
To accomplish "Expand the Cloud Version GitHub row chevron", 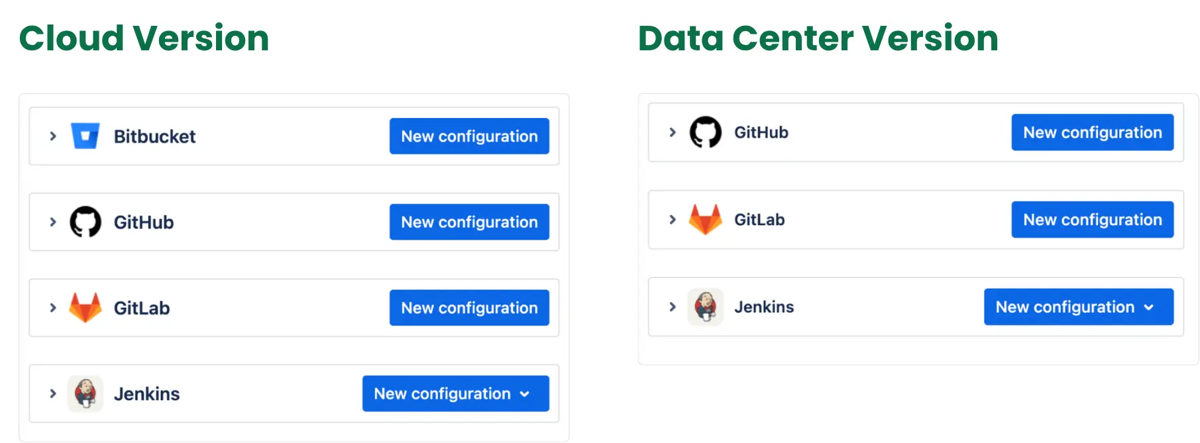I will pos(53,222).
